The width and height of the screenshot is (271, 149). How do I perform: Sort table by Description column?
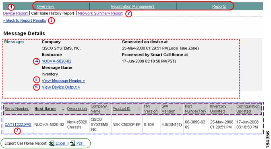(77, 109)
